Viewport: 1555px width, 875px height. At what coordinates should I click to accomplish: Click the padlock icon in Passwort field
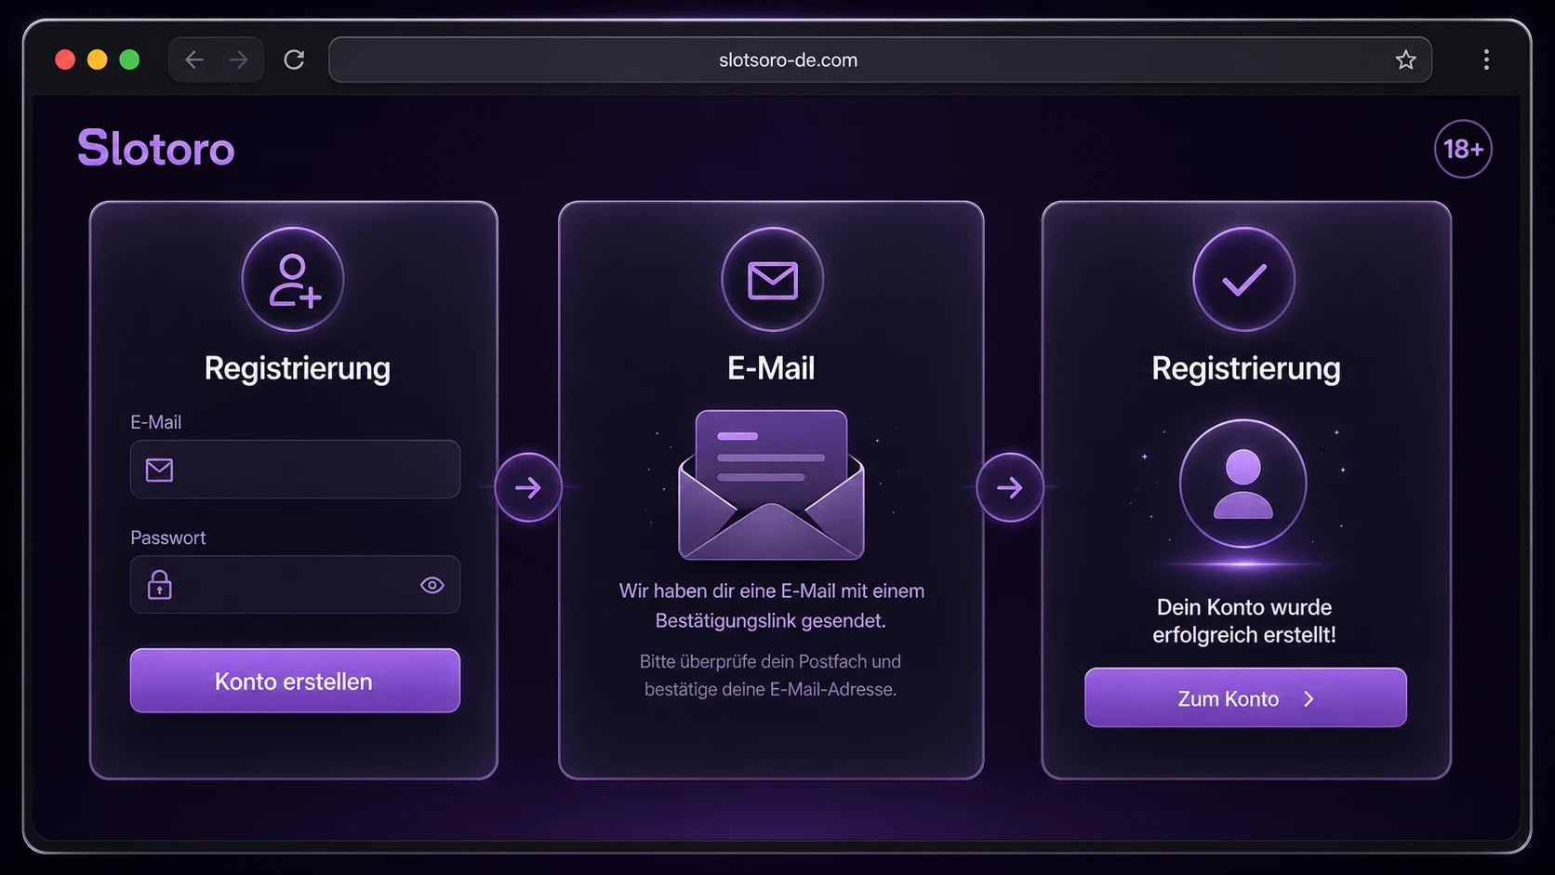(160, 585)
